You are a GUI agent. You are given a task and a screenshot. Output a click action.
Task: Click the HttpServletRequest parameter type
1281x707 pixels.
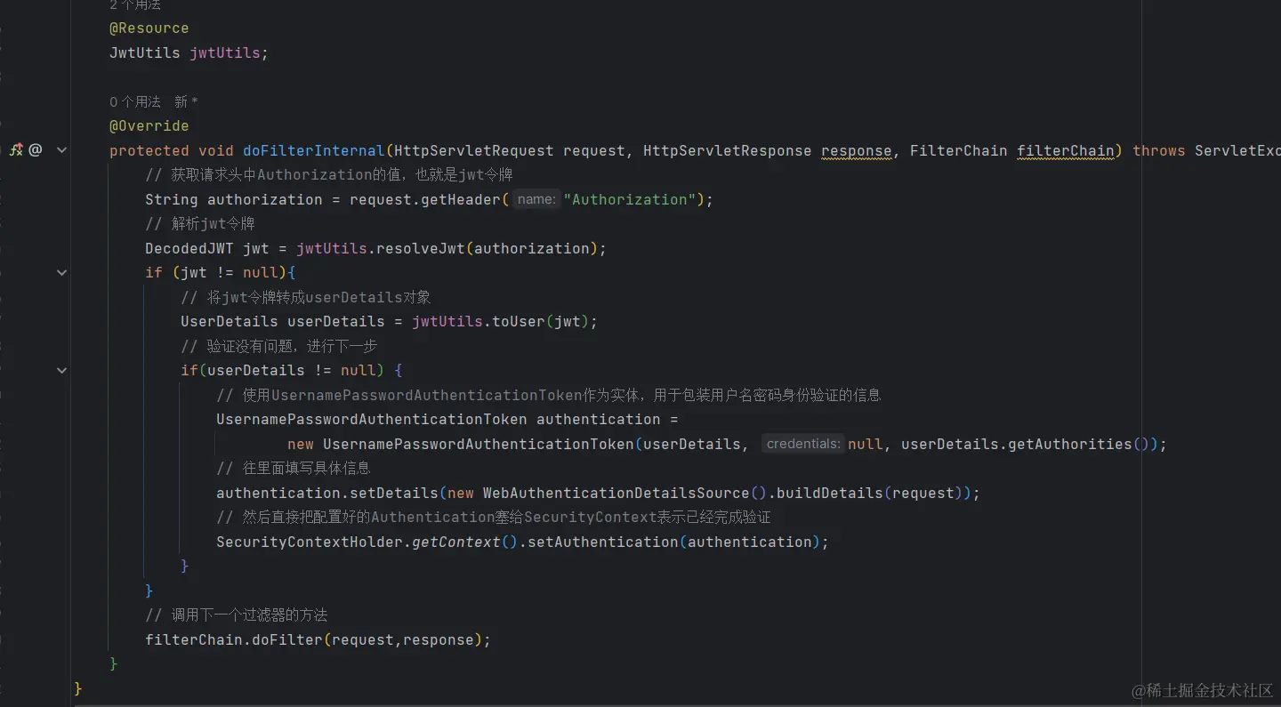[x=474, y=150]
